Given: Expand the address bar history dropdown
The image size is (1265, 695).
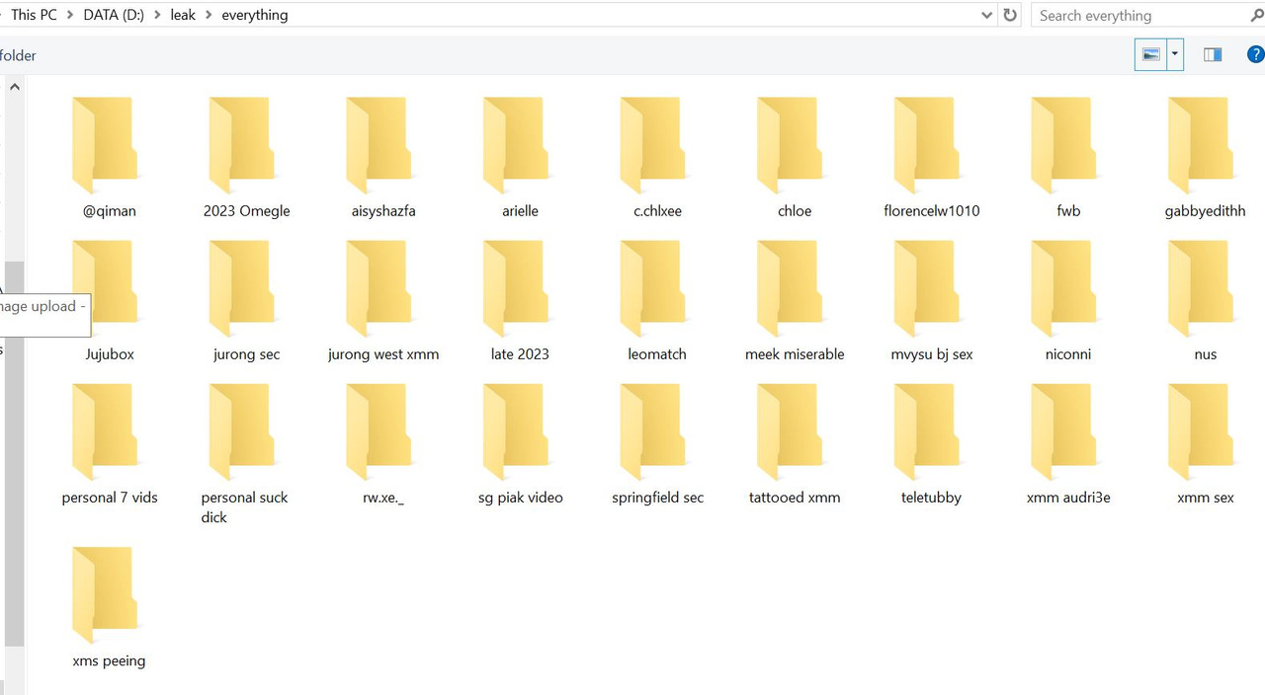Looking at the screenshot, I should tap(986, 15).
